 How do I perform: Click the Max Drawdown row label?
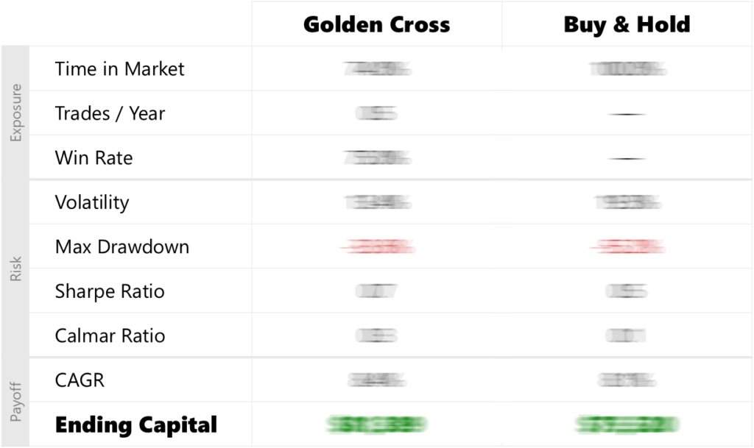[x=121, y=247]
